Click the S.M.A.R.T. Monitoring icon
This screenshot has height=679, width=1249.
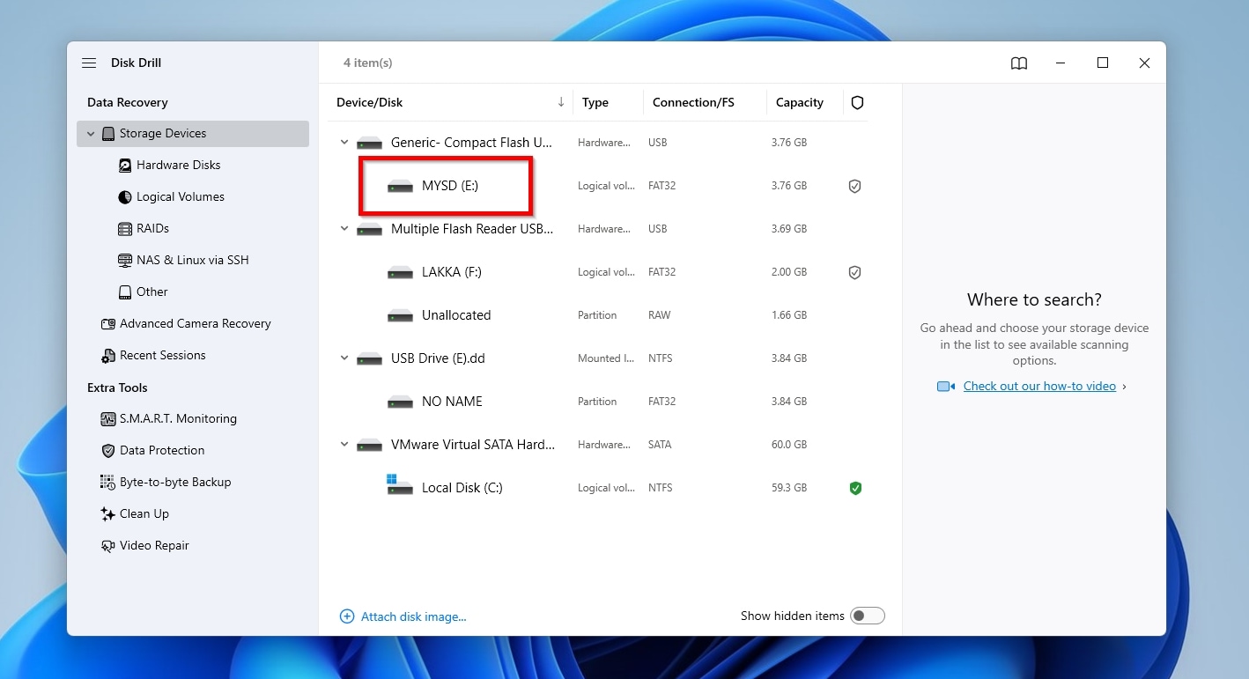point(108,419)
